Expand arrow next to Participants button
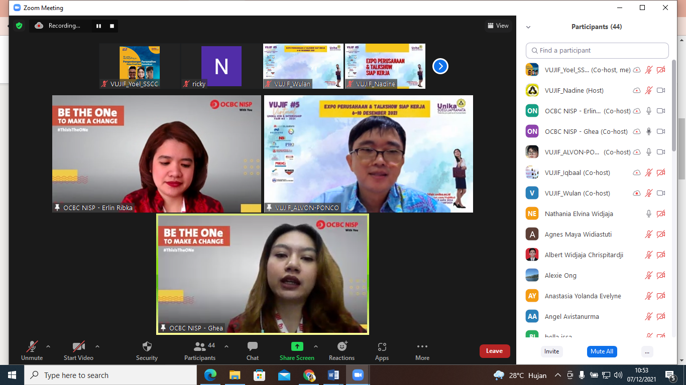This screenshot has width=686, height=385. pyautogui.click(x=226, y=346)
